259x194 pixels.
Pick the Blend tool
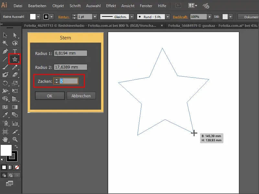pos(15,115)
